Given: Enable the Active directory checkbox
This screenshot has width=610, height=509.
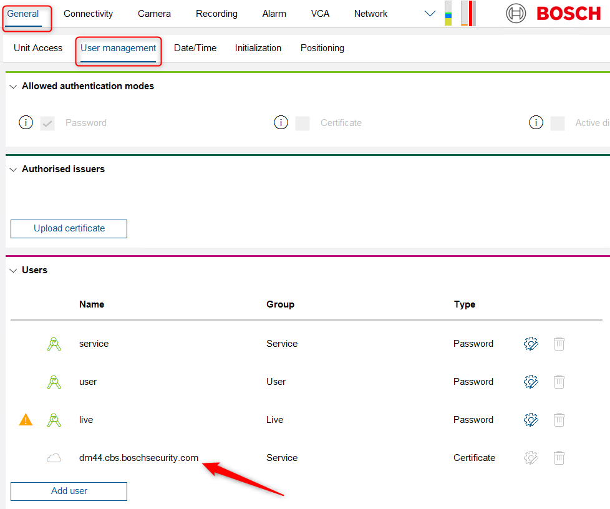Looking at the screenshot, I should pyautogui.click(x=558, y=123).
